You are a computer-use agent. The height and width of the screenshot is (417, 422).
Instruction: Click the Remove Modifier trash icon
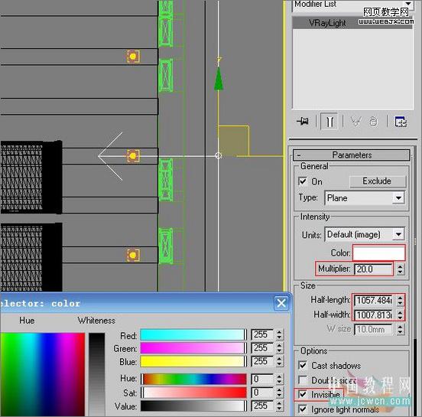[x=374, y=122]
